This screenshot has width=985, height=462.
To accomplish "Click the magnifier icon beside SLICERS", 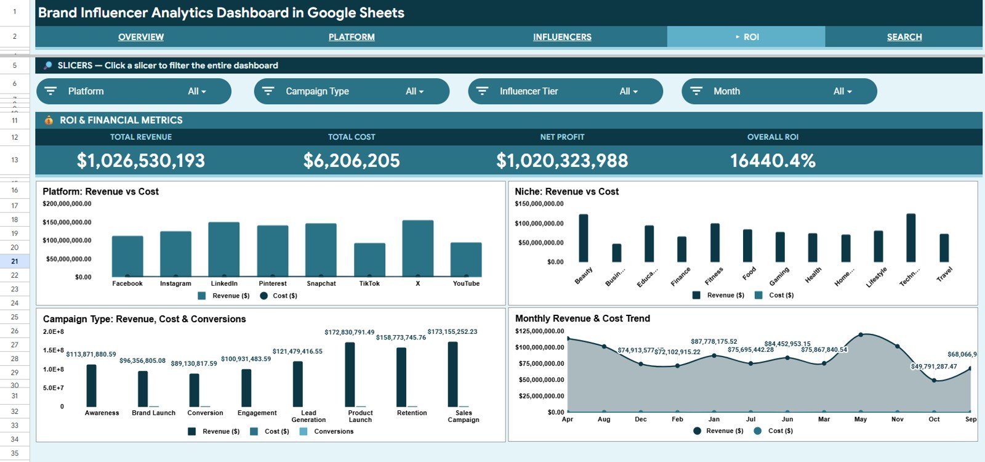I will click(x=47, y=65).
